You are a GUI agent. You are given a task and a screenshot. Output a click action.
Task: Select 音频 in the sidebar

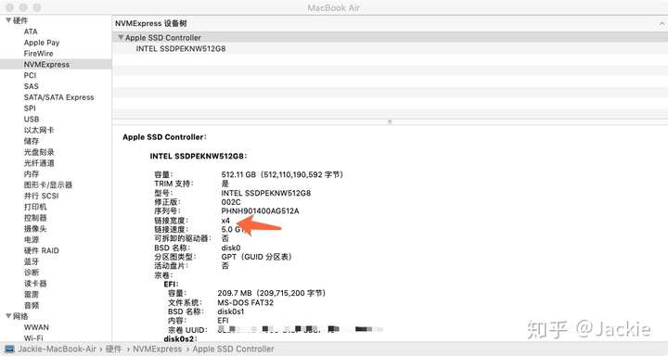coord(32,305)
